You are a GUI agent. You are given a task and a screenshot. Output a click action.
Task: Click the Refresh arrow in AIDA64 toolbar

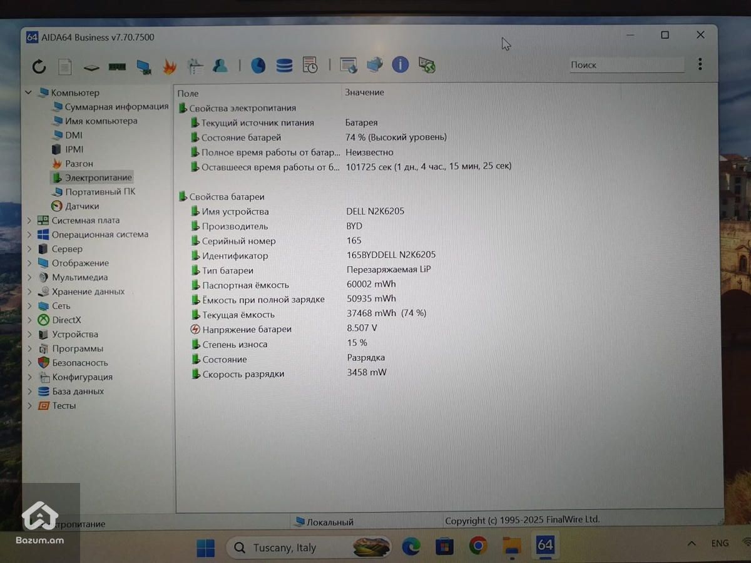coord(39,66)
